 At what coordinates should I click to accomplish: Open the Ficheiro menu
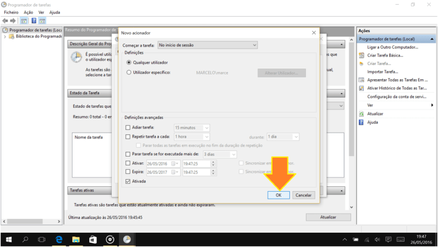(x=11, y=12)
